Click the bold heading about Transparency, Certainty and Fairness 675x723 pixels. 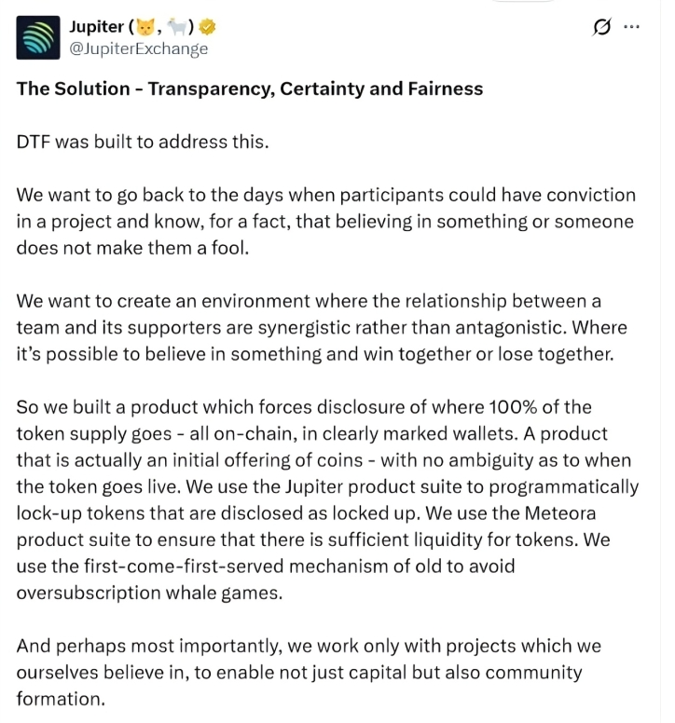click(250, 89)
